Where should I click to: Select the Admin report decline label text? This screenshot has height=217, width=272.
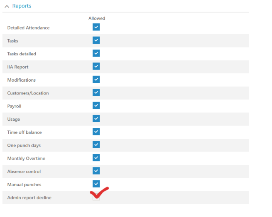pos(29,197)
